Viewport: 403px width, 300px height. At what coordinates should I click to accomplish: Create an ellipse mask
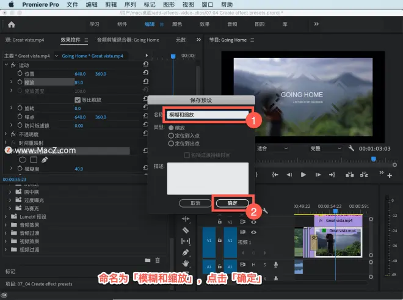pyautogui.click(x=23, y=160)
